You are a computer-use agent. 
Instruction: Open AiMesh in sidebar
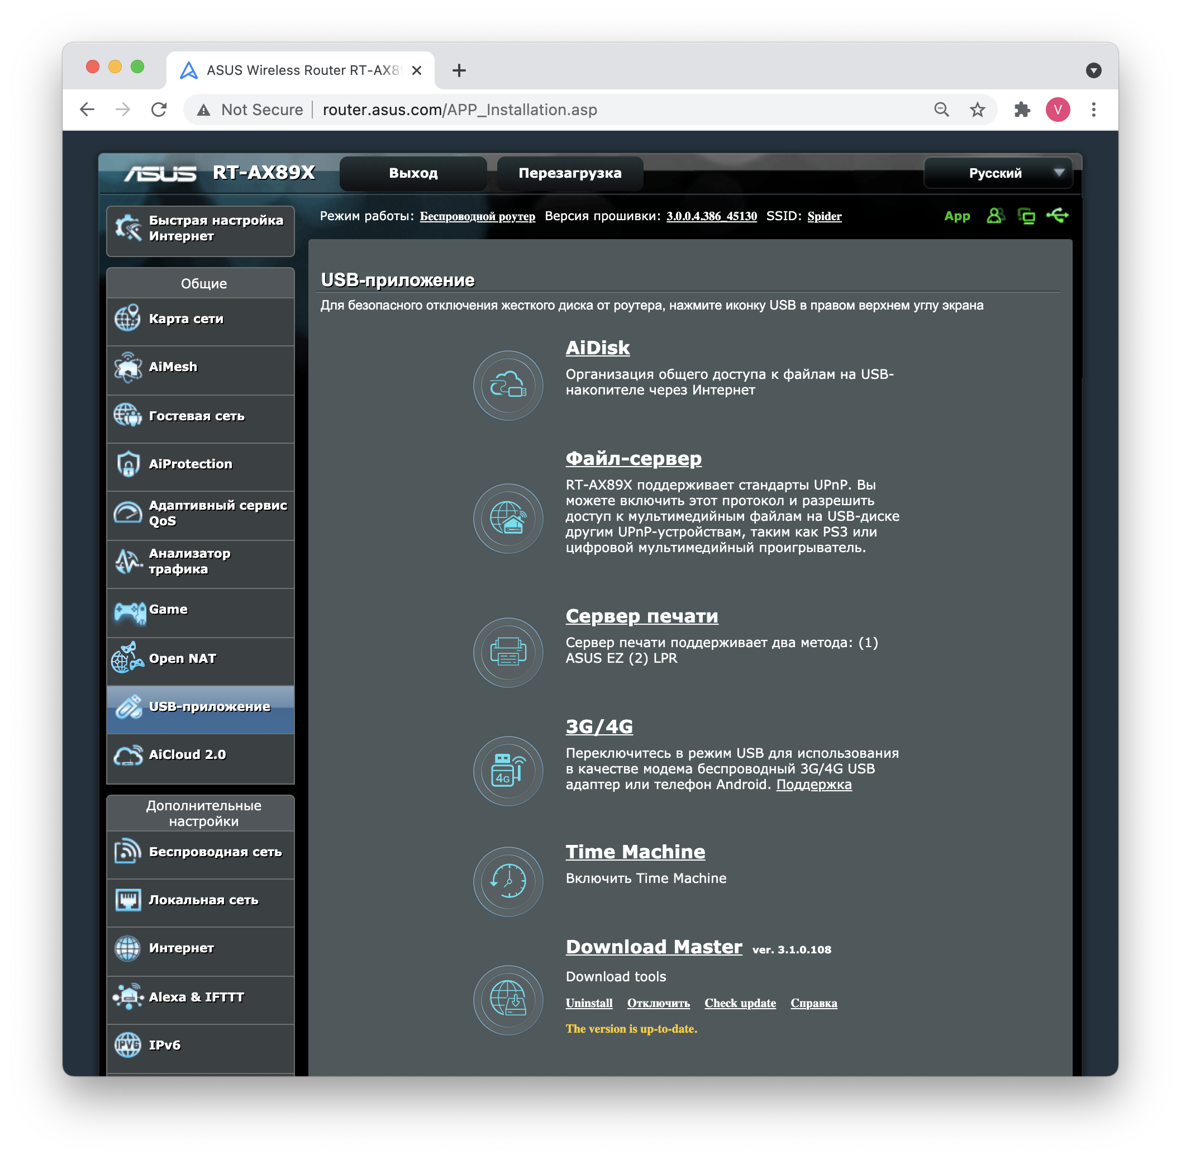click(x=200, y=370)
